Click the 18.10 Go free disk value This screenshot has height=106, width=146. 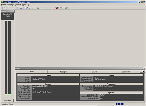103,95
